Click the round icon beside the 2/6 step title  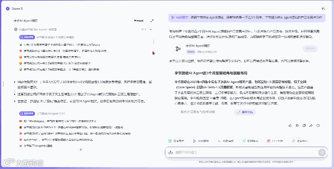15,29
